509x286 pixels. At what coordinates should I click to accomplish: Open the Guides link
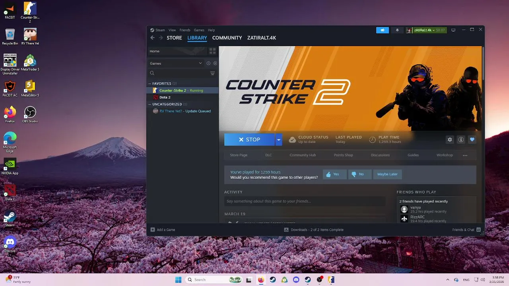click(x=413, y=155)
